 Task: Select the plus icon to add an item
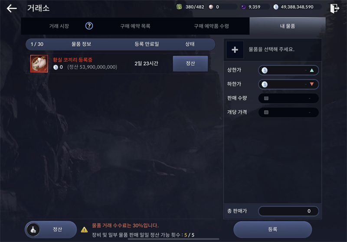point(235,49)
